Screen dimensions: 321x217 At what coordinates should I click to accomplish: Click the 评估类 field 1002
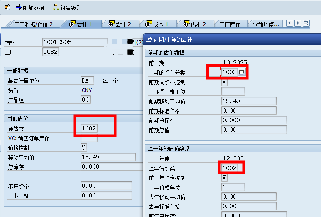[89, 128]
